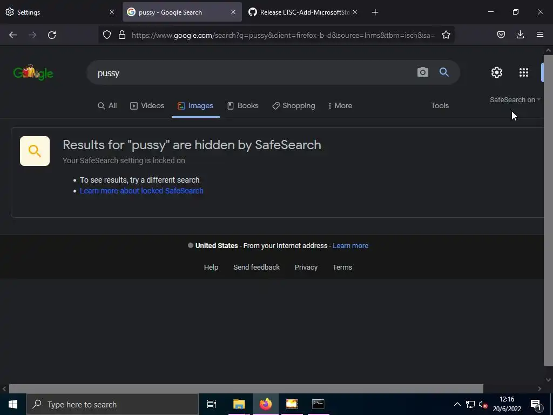Click the Send feedback footer link

[x=257, y=267]
